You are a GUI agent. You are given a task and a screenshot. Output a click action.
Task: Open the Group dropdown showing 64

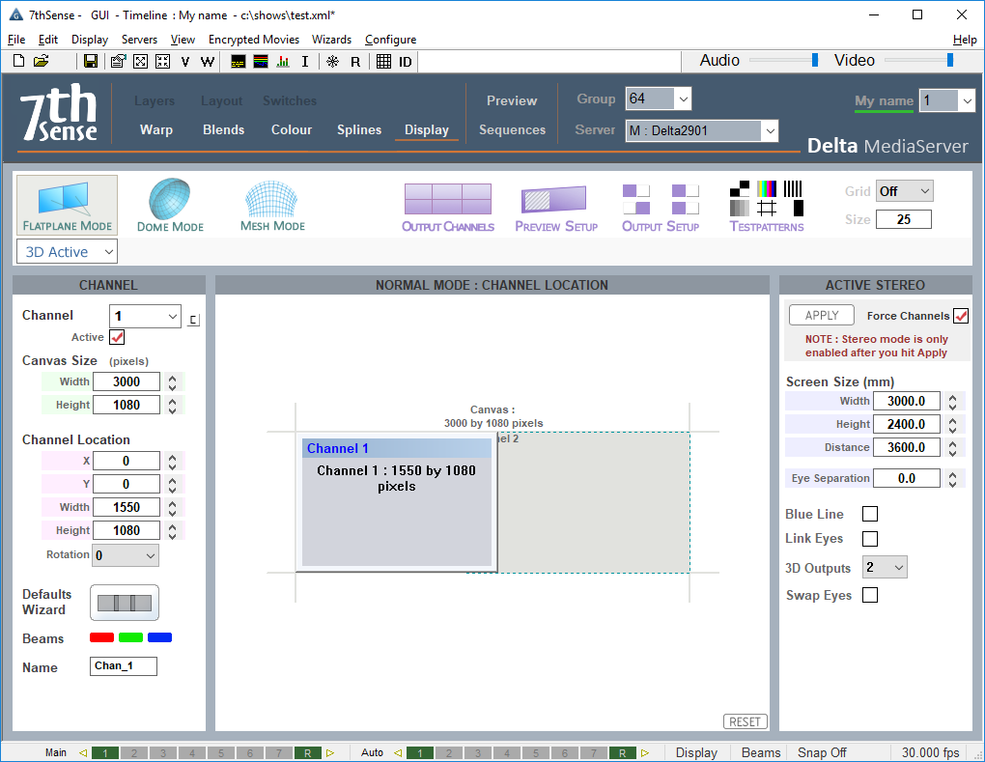[x=659, y=99]
